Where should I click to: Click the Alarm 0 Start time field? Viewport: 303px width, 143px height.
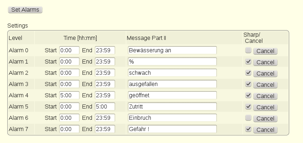coord(69,50)
